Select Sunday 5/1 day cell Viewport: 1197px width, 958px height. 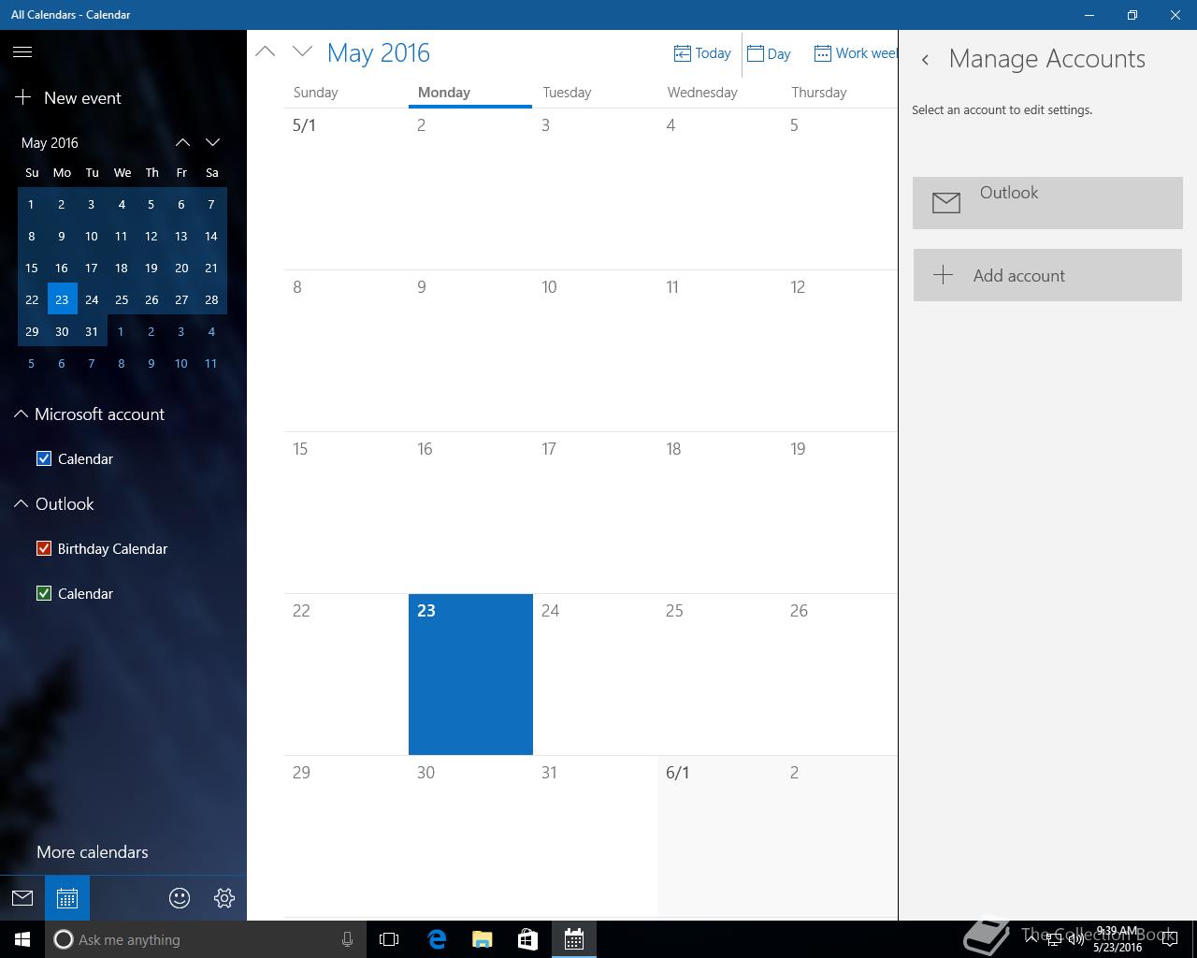point(346,189)
